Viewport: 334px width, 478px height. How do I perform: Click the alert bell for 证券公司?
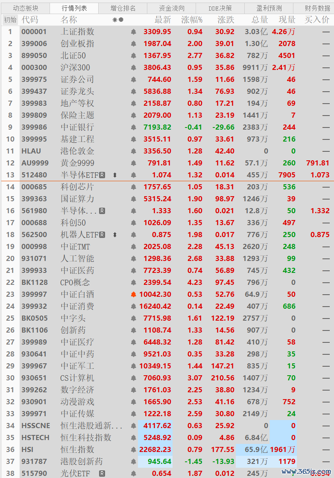[133, 80]
